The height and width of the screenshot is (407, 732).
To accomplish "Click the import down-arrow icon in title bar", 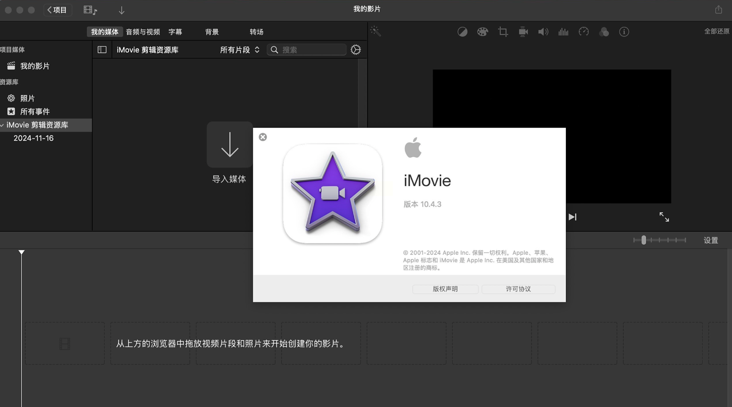I will point(122,10).
